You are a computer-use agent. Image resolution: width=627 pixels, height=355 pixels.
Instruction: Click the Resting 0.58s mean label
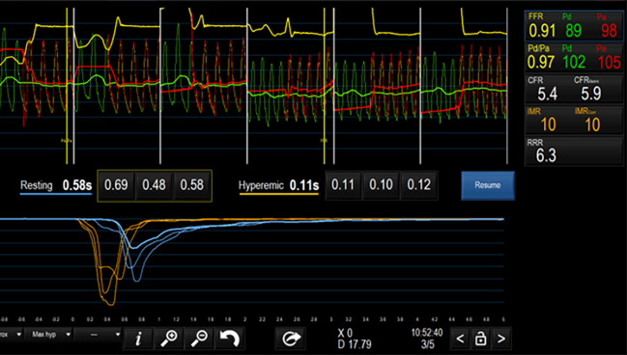click(x=56, y=185)
